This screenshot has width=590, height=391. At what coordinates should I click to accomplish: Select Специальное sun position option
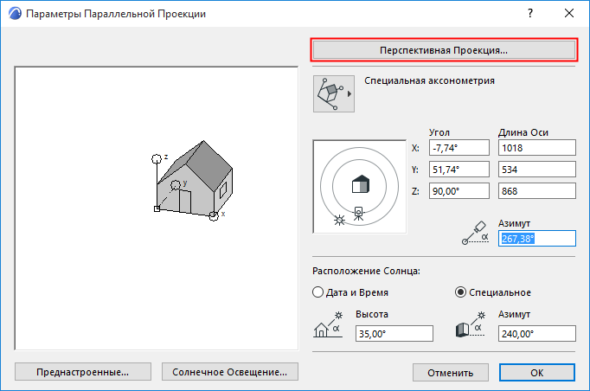[x=493, y=292]
